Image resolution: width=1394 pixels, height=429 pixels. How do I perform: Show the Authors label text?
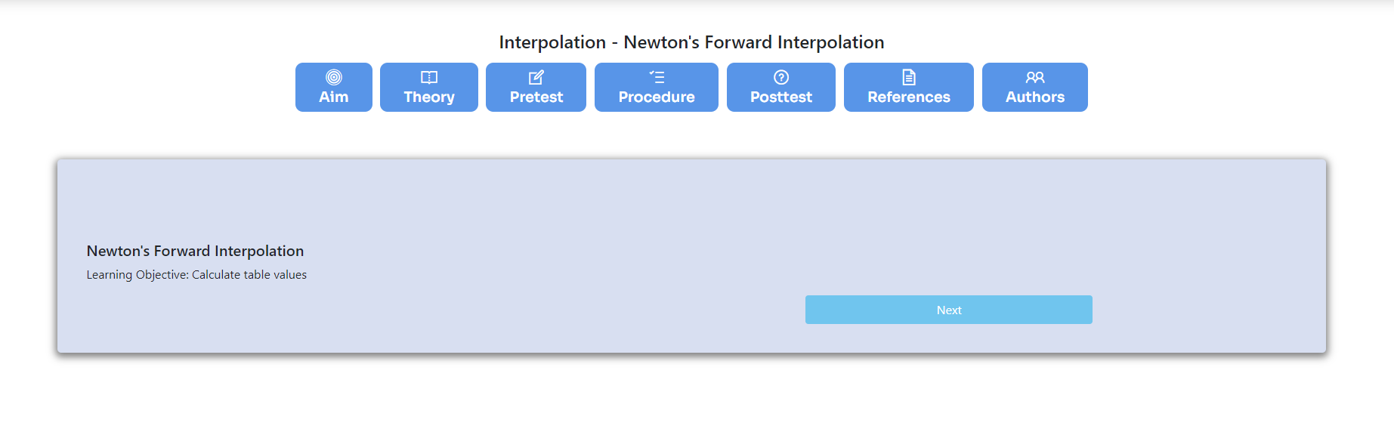(1035, 97)
